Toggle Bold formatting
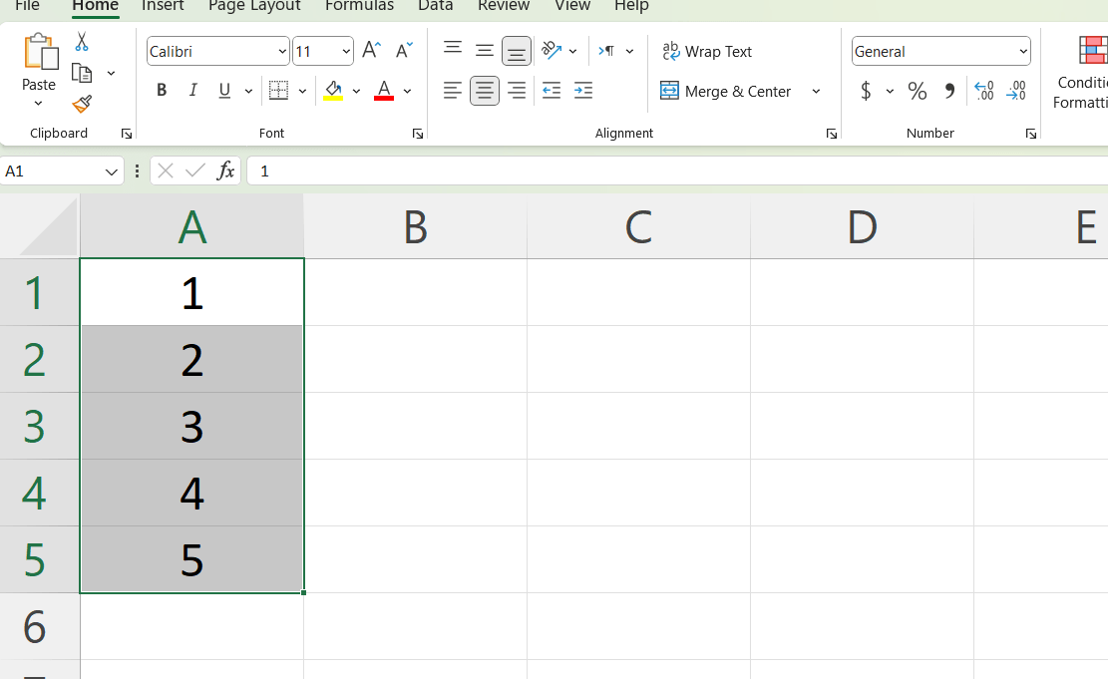Screen dimensions: 1108x679 162,91
